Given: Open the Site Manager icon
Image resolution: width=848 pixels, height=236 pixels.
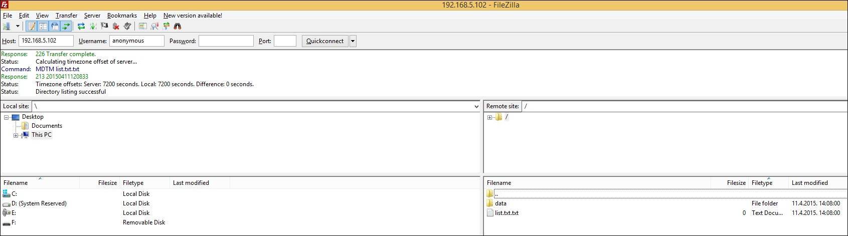Looking at the screenshot, I should 7,26.
